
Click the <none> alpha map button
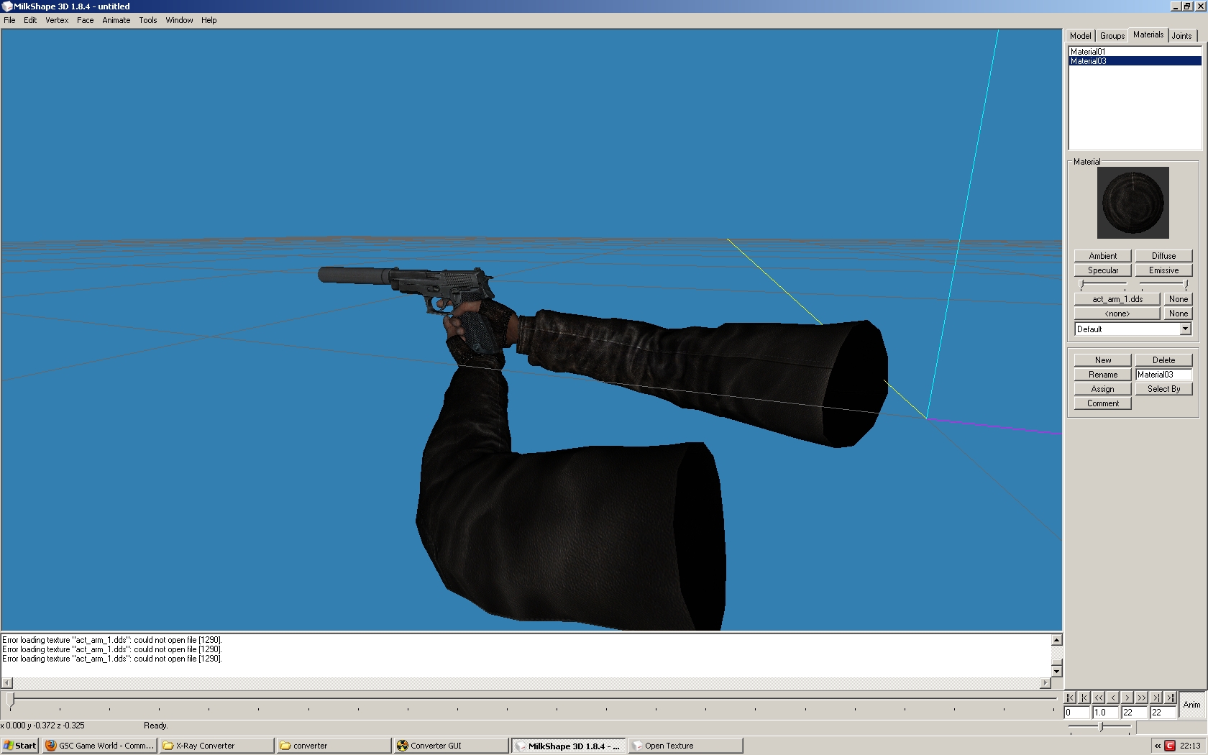tap(1117, 314)
